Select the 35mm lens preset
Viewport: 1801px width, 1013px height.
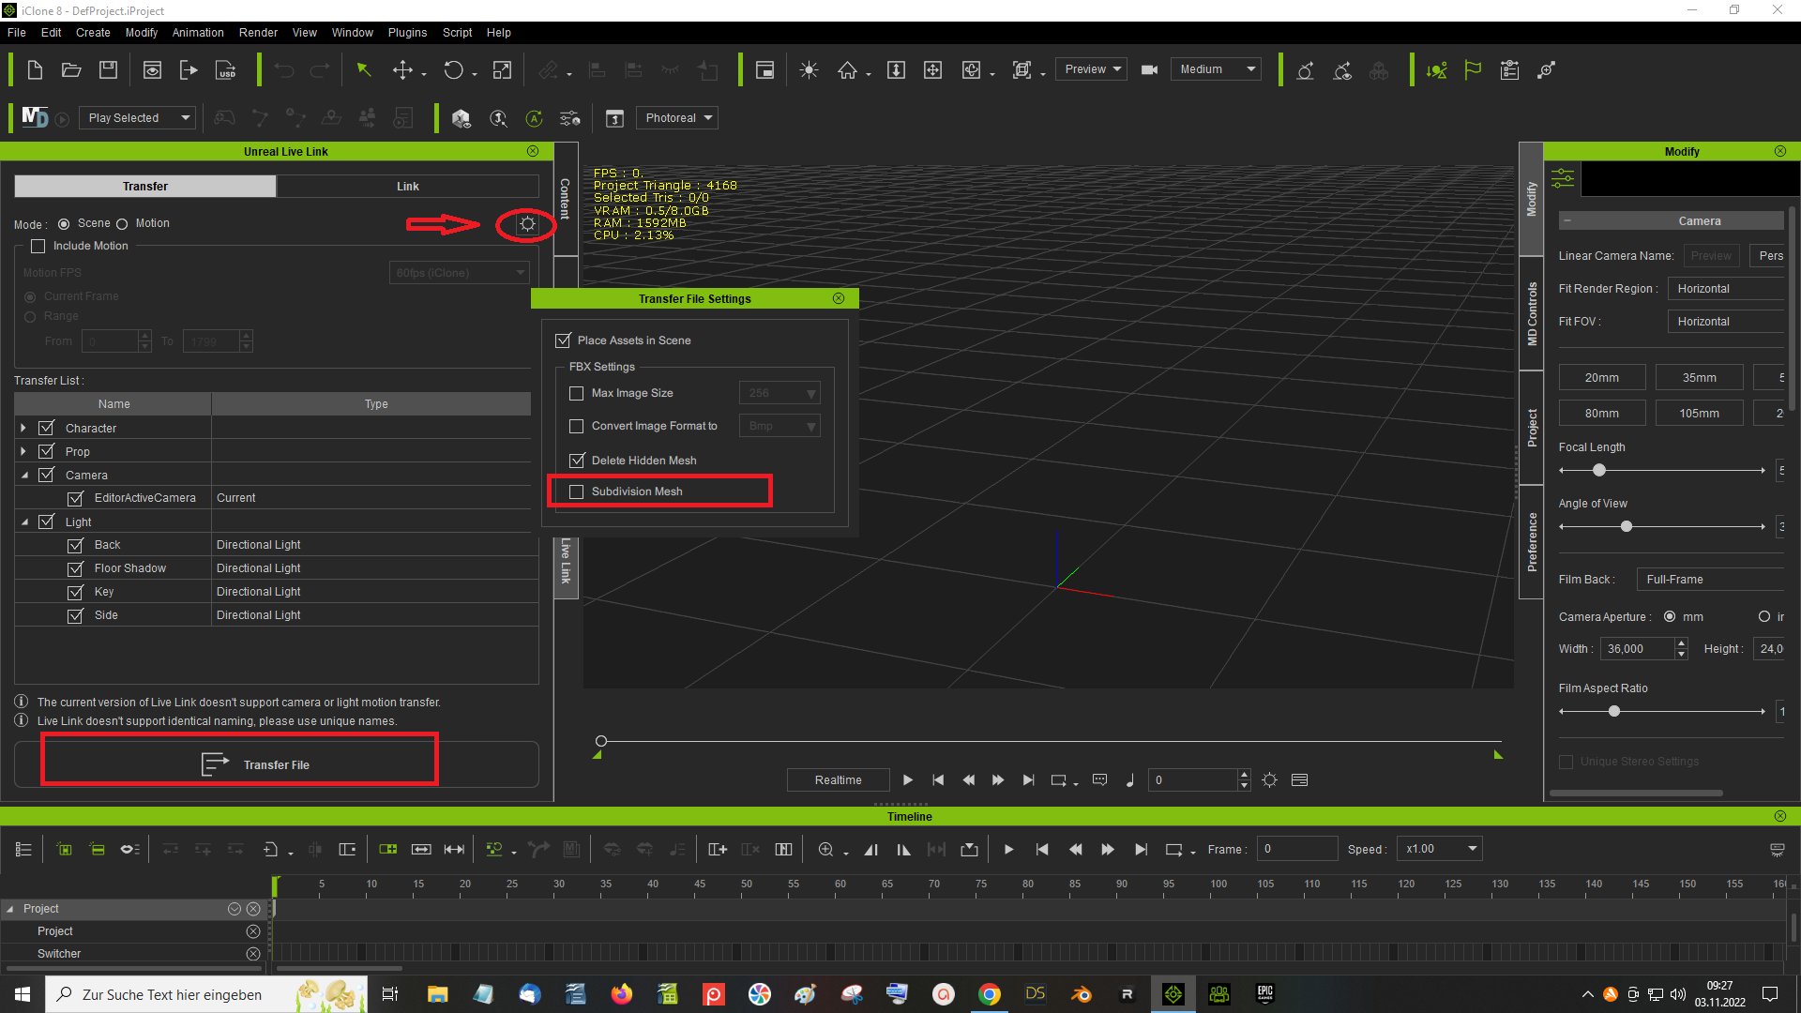[1700, 378]
